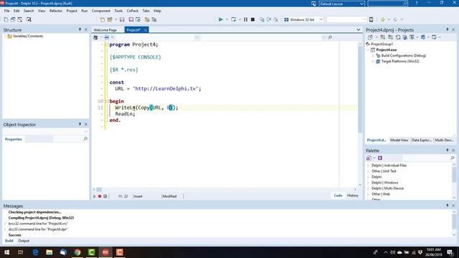
Task: Click the Pause debugger icon
Action: click(x=245, y=19)
